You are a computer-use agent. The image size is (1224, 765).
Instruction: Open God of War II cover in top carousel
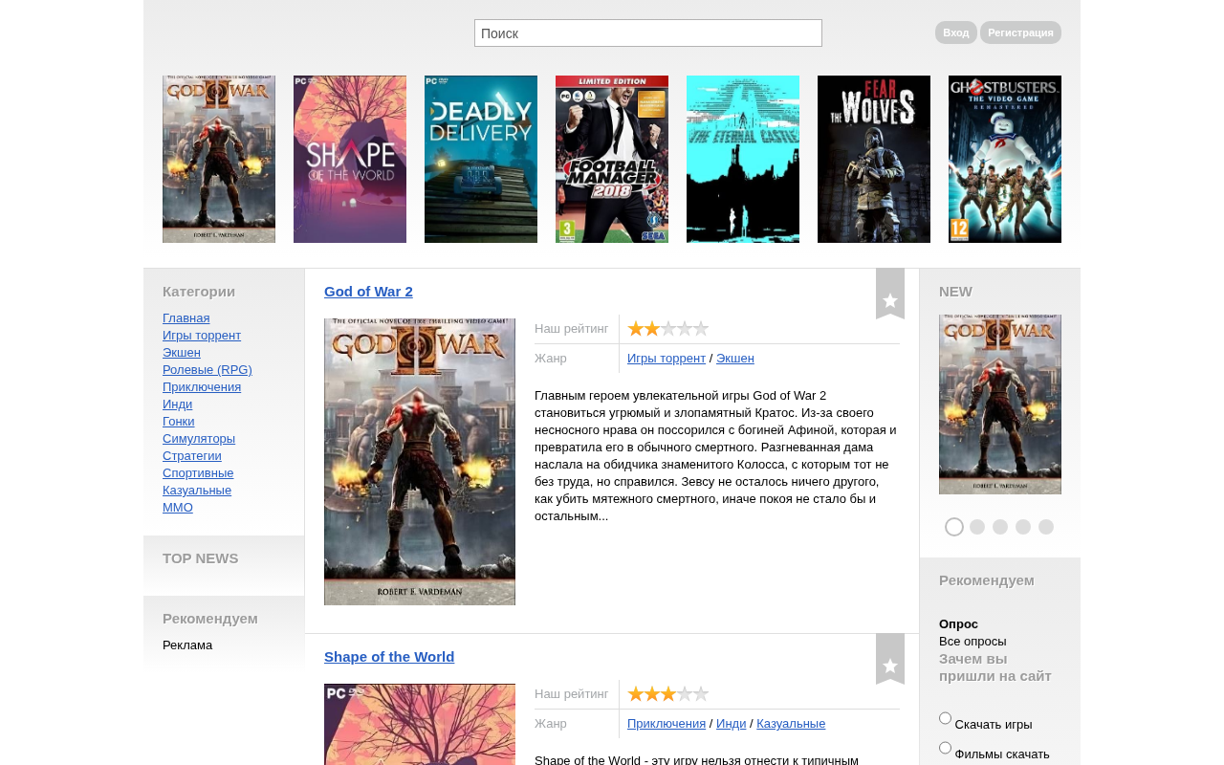[219, 160]
